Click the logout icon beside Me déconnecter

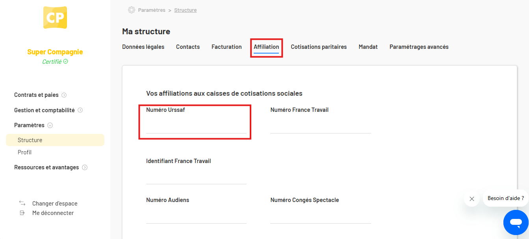click(22, 213)
